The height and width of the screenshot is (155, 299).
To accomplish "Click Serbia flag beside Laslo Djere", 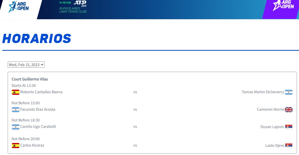I will click(x=289, y=146).
